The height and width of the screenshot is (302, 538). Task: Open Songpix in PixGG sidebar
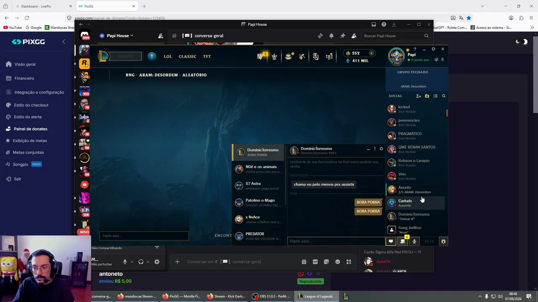click(20, 164)
